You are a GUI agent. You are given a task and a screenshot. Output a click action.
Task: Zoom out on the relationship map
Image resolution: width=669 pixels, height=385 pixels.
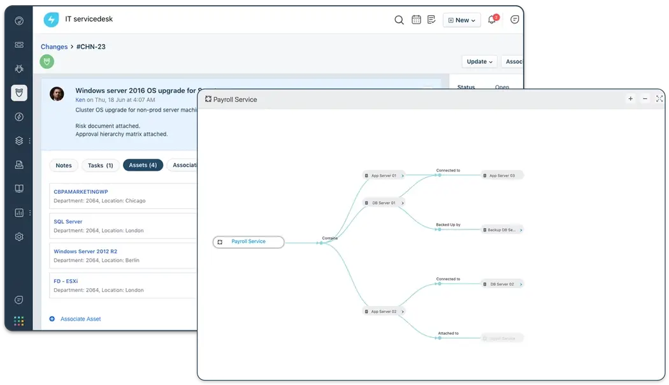645,99
